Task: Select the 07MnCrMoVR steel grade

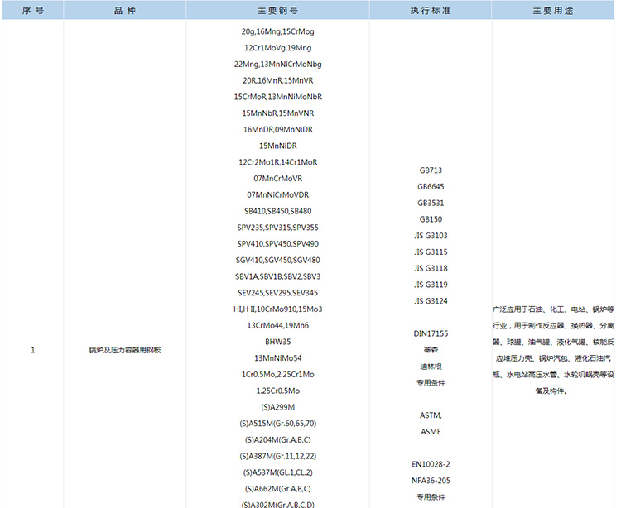Action: [x=277, y=179]
